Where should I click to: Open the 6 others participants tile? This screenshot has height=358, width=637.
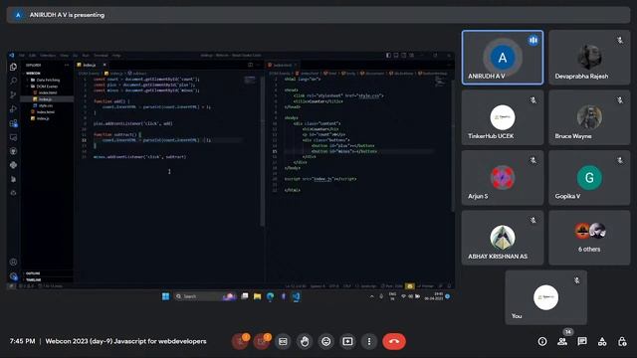[589, 238]
